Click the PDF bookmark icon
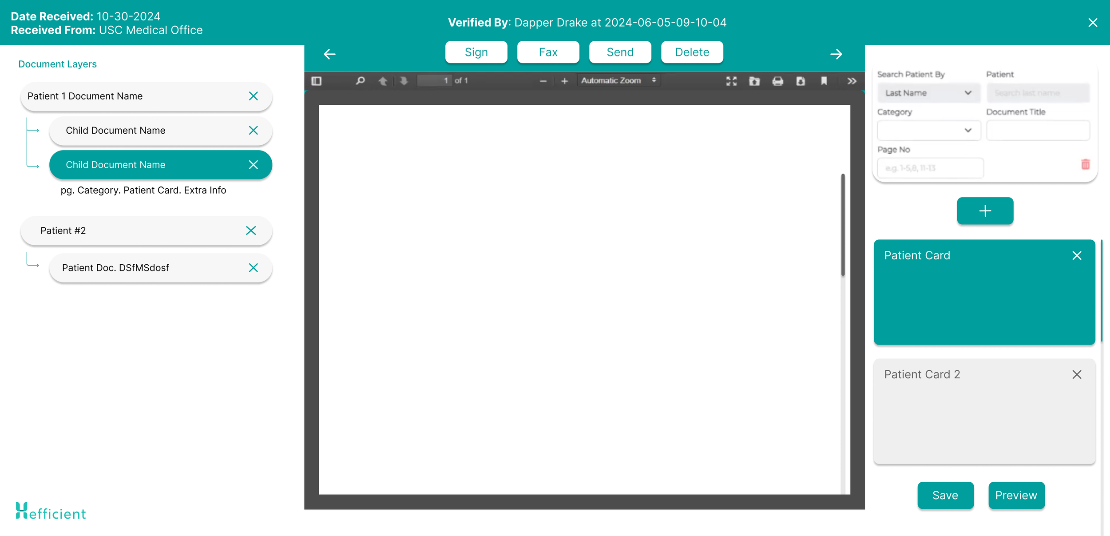This screenshot has width=1110, height=536. pyautogui.click(x=824, y=81)
